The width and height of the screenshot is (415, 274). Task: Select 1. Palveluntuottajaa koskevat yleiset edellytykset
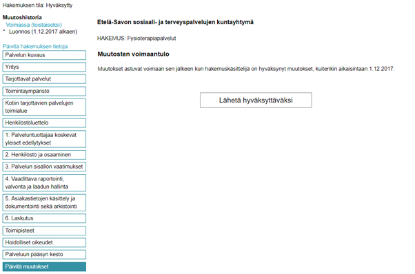(44, 139)
